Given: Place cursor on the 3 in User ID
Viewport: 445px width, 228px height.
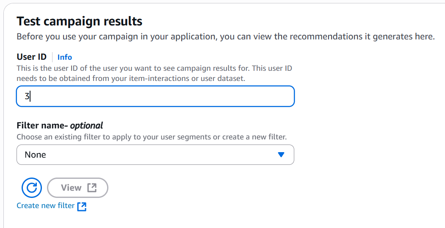Looking at the screenshot, I should click(x=27, y=96).
